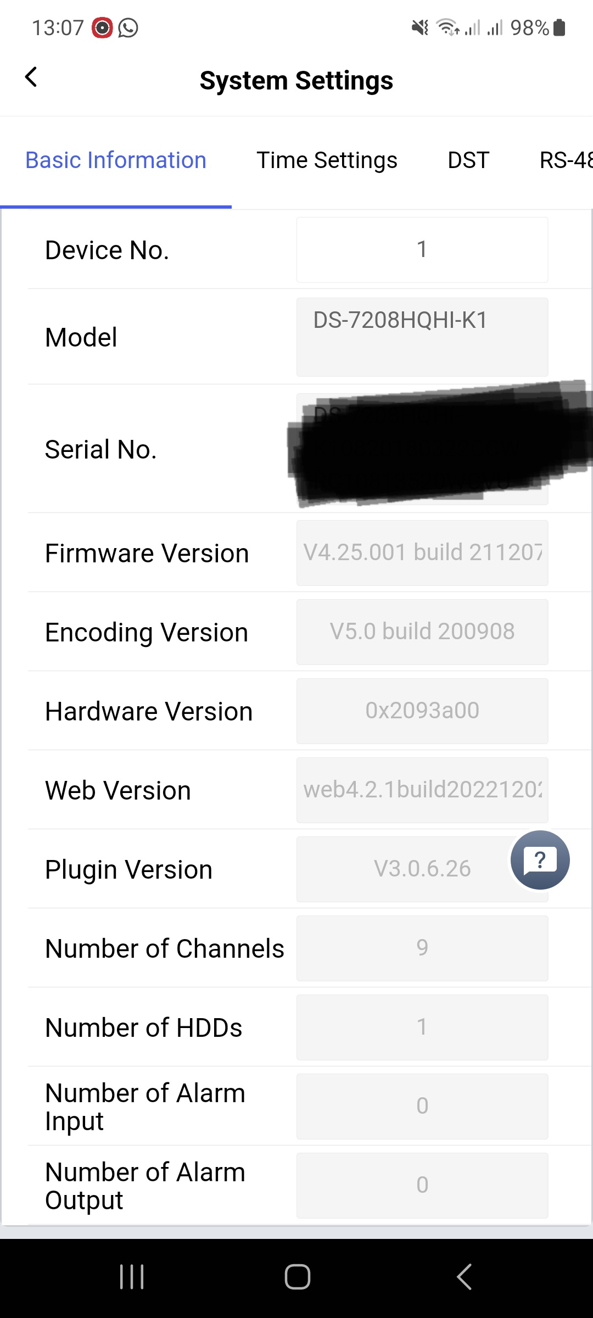593x1318 pixels.
Task: Edit the Device No. input field
Action: pos(422,250)
